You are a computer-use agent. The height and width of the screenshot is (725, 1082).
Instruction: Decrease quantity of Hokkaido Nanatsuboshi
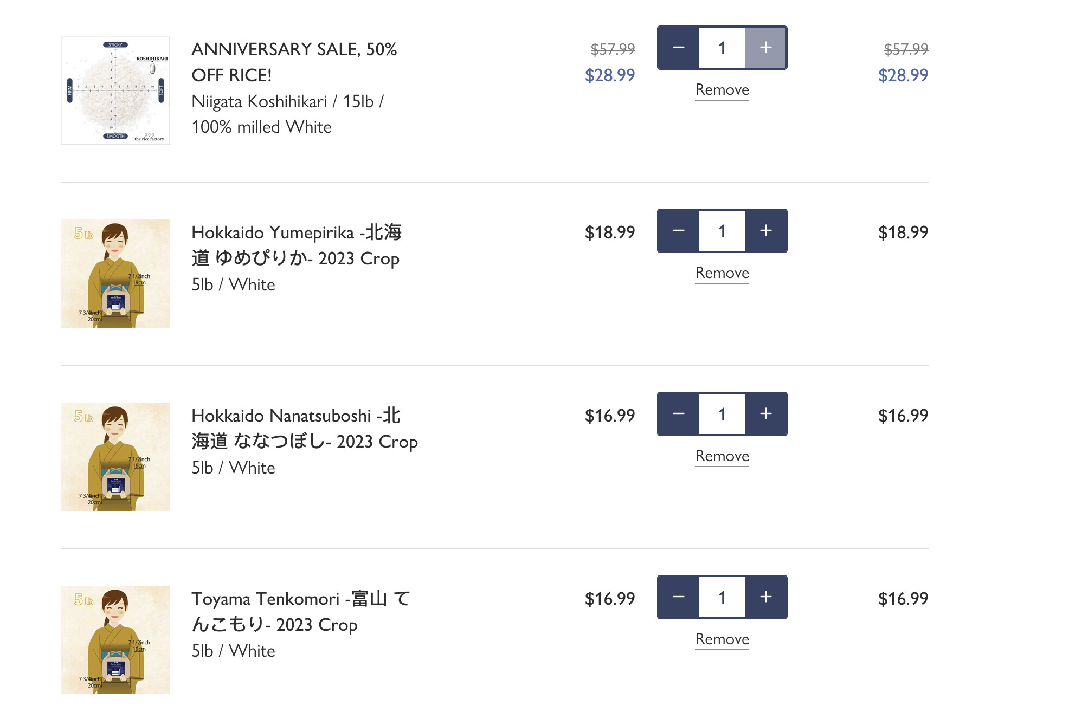tap(678, 414)
